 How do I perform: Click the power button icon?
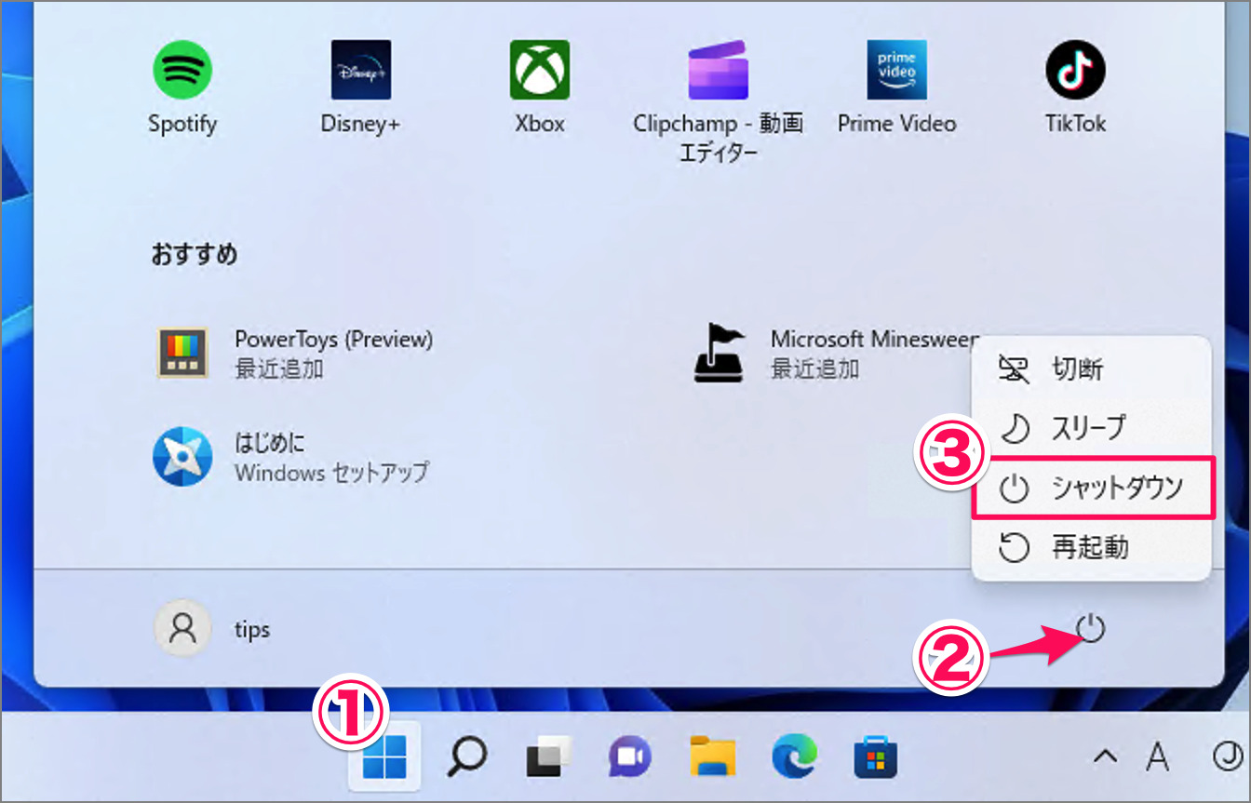[1091, 629]
